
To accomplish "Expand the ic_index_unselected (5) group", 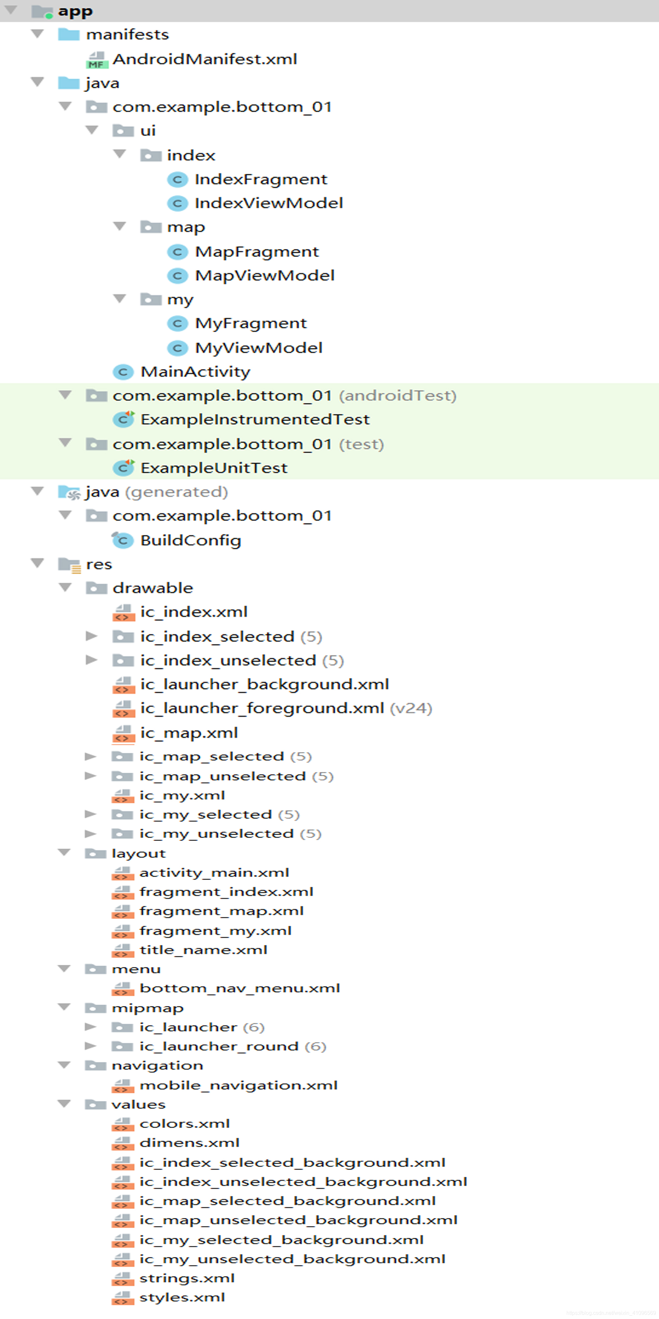I will tap(92, 660).
